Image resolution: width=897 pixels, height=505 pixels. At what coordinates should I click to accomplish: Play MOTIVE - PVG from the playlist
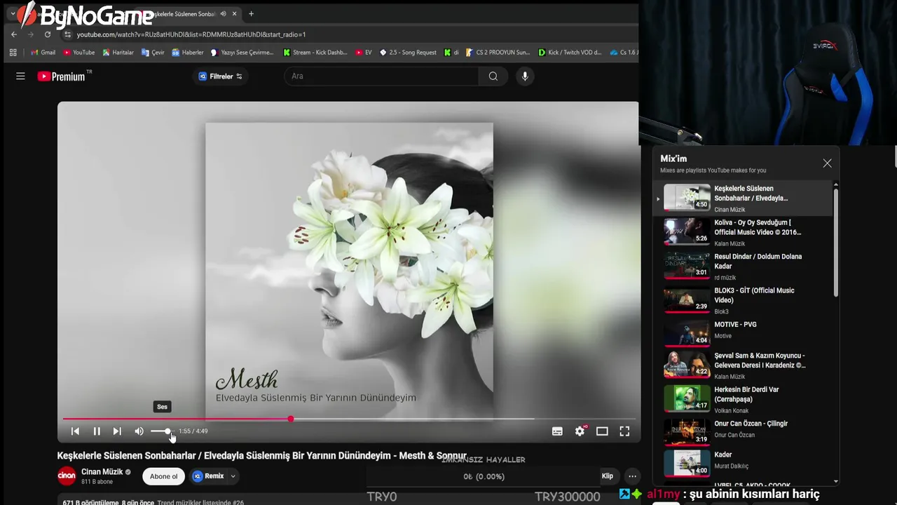[743, 334]
